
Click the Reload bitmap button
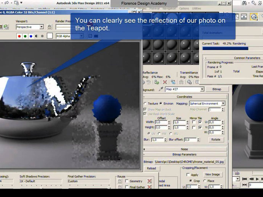tap(151, 168)
